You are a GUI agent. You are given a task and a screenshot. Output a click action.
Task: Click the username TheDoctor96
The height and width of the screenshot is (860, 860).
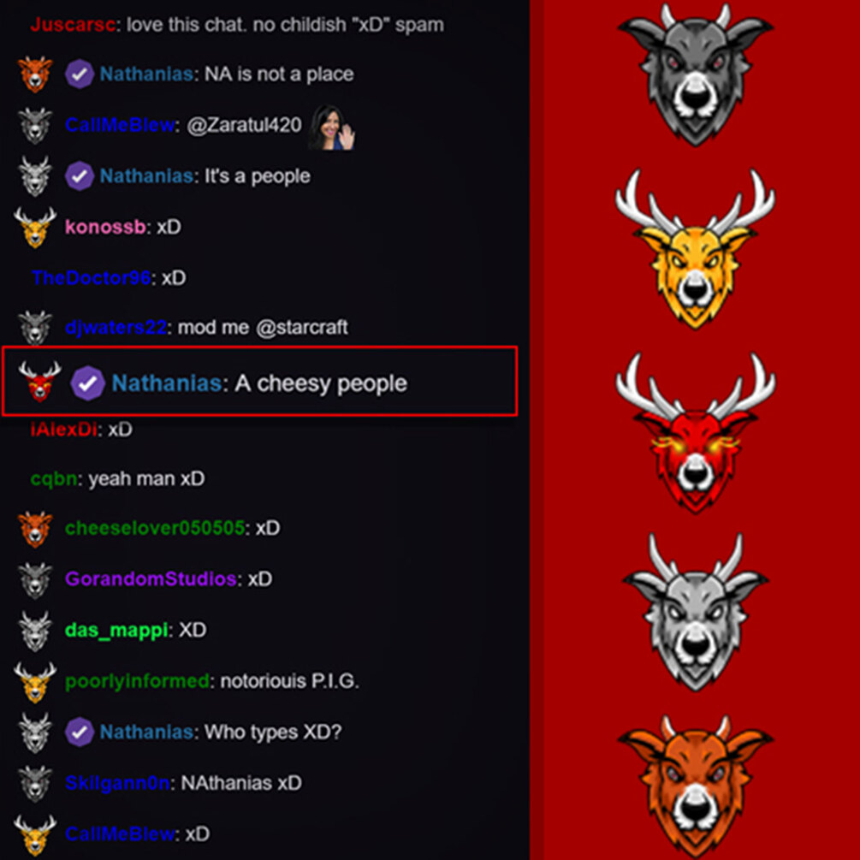coord(91,277)
